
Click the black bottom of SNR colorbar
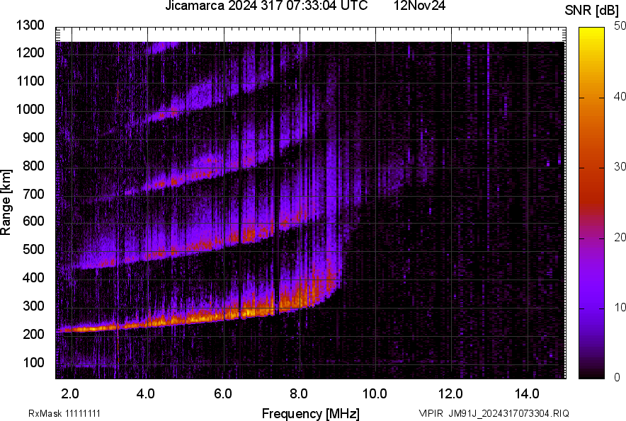coord(591,375)
